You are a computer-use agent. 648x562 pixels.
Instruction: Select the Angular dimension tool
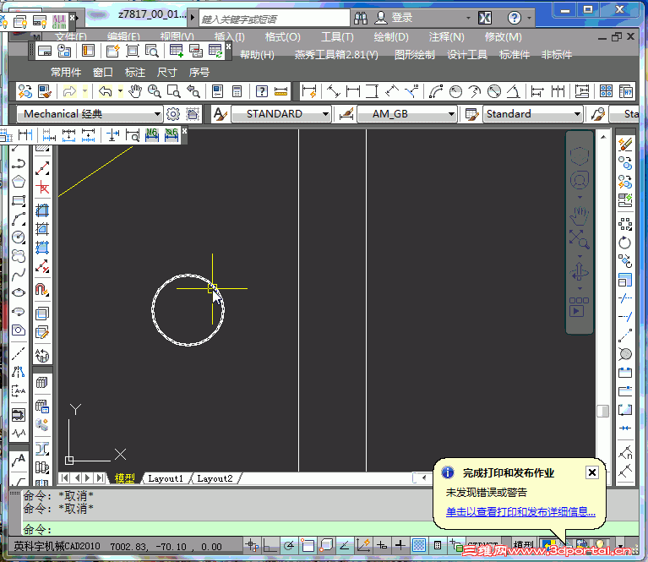pyautogui.click(x=514, y=91)
